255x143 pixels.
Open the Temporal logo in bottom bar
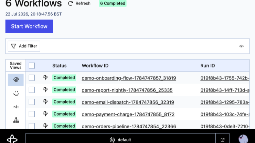click(x=12, y=139)
